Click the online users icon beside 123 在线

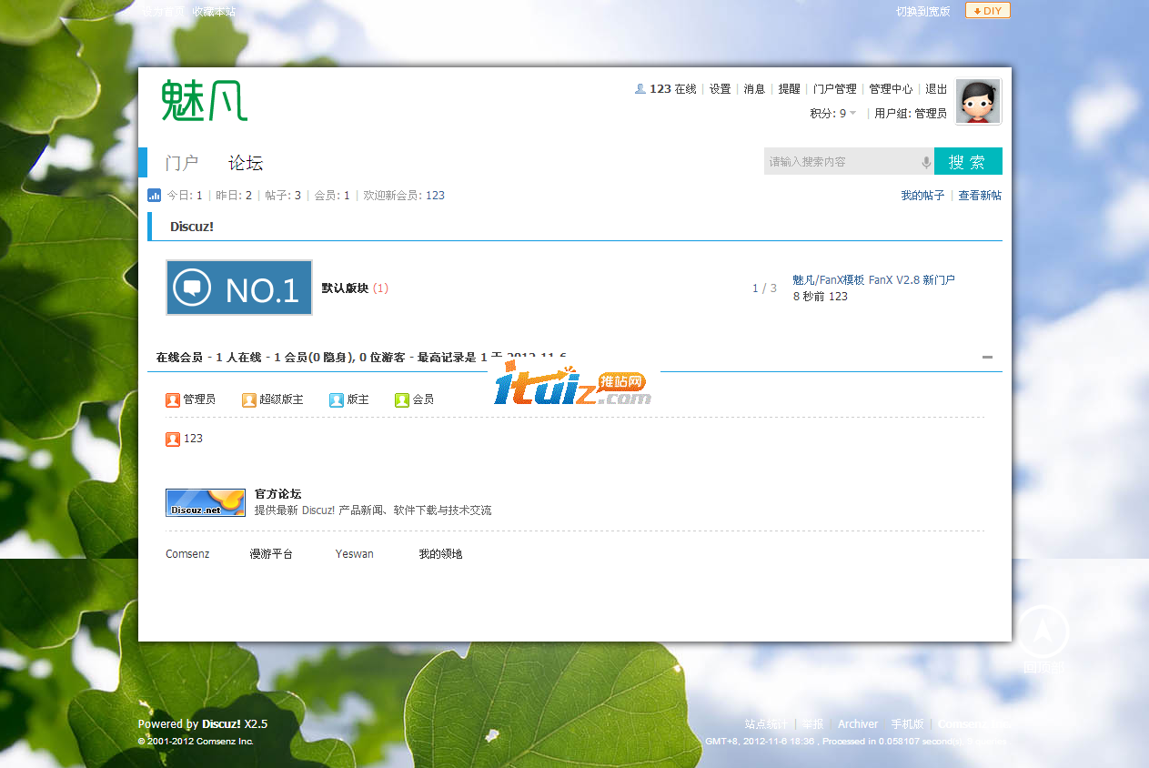[640, 88]
